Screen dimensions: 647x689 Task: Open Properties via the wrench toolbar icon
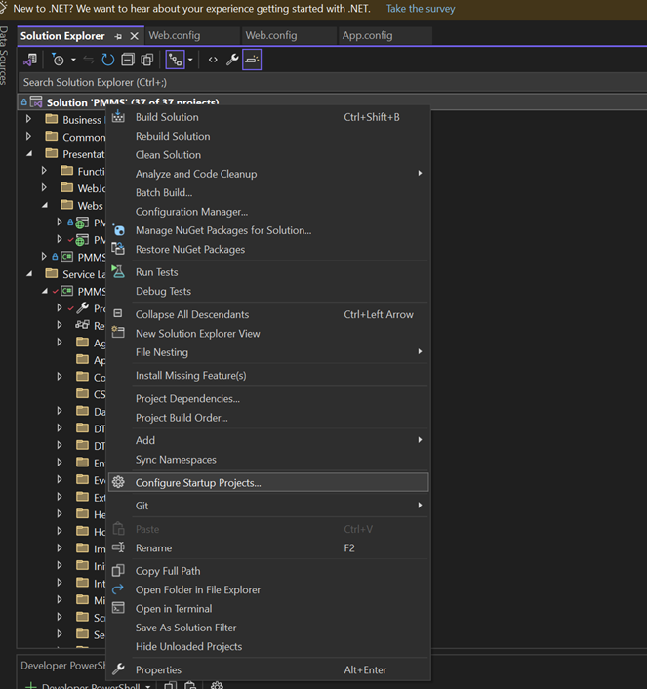(232, 60)
